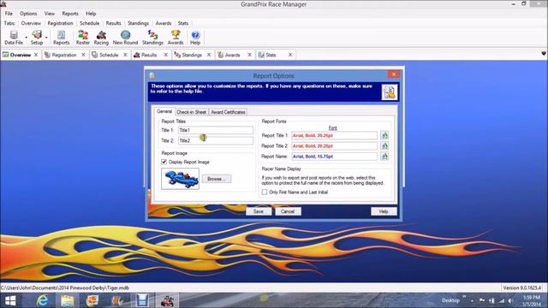The width and height of the screenshot is (548, 308).
Task: Click the Report Title 2 font field
Action: [x=335, y=145]
